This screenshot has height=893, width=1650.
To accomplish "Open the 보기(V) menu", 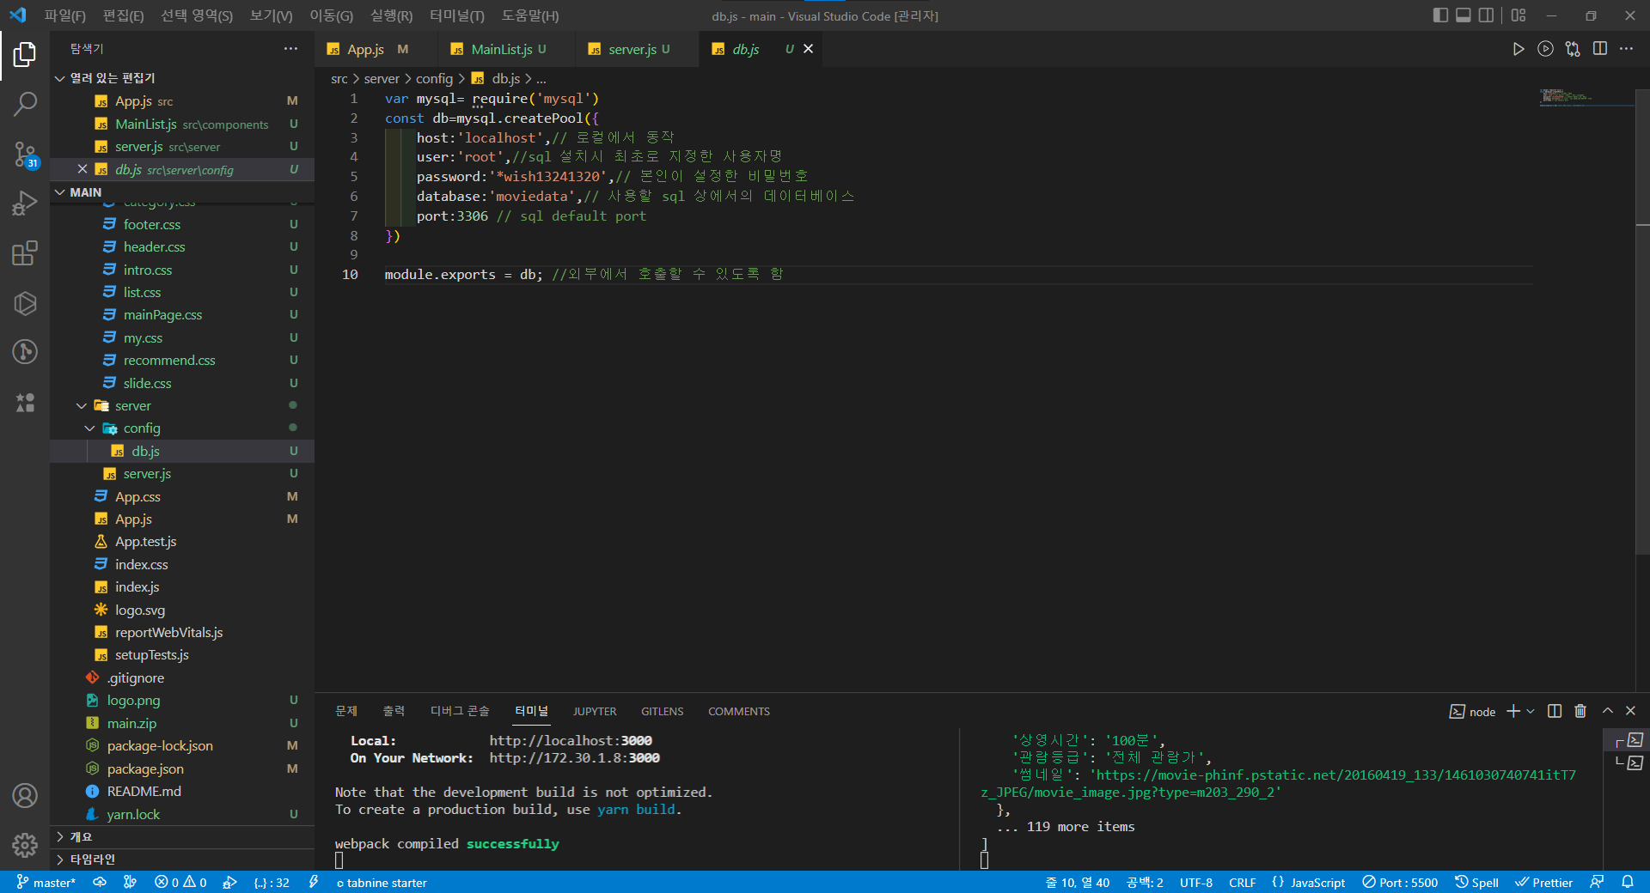I will pos(271,15).
